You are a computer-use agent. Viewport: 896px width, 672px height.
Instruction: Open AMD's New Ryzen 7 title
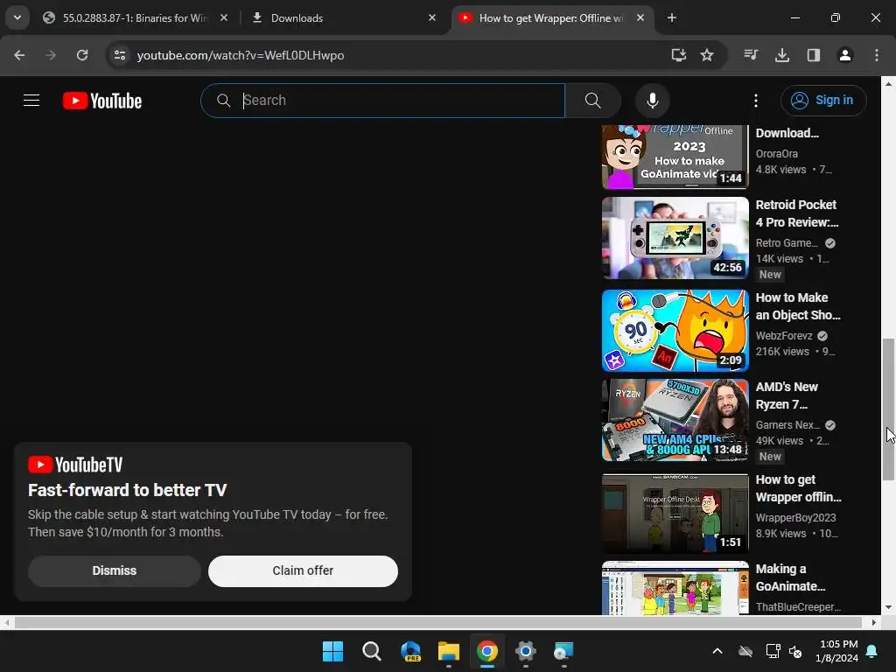click(x=787, y=395)
